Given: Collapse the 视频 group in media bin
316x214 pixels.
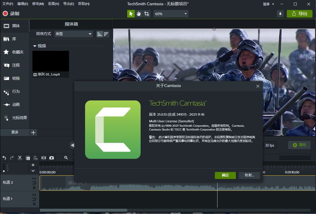Looking at the screenshot, I should click(x=35, y=46).
